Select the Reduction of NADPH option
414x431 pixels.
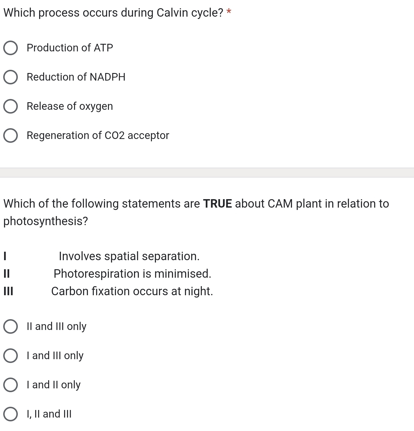(11, 77)
